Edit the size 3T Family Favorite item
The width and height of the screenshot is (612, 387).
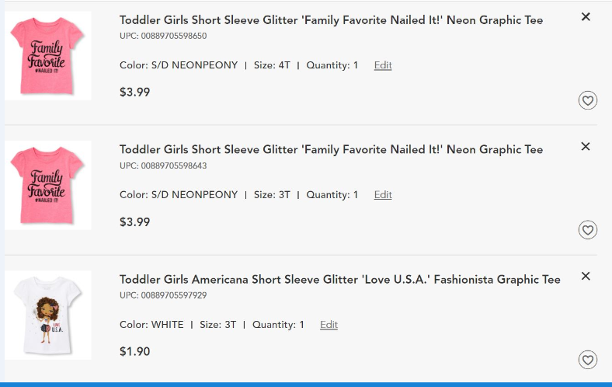383,195
